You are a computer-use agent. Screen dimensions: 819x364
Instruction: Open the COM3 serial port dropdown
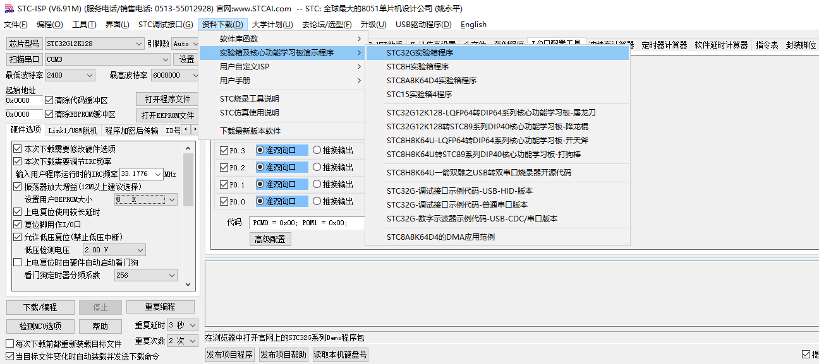click(107, 59)
